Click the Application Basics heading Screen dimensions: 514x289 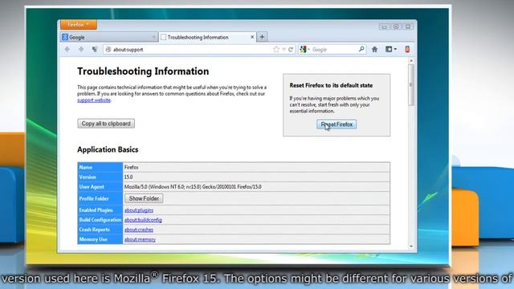pos(108,150)
